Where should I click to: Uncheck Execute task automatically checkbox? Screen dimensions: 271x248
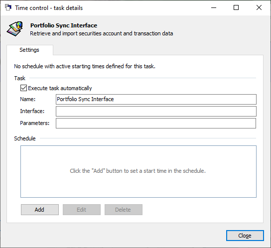pos(23,88)
